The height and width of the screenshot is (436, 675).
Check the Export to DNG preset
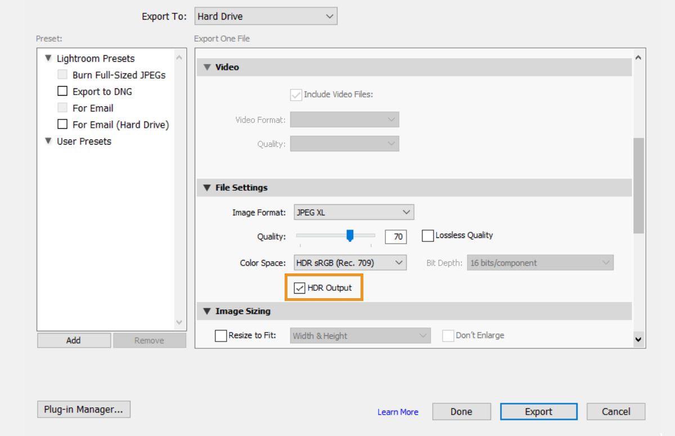62,91
